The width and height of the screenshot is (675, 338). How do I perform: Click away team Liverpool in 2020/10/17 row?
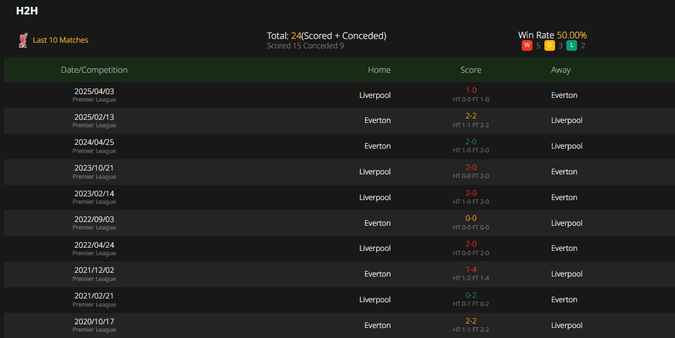(567, 326)
